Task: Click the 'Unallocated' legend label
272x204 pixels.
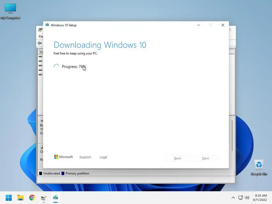Action: [x=52, y=173]
